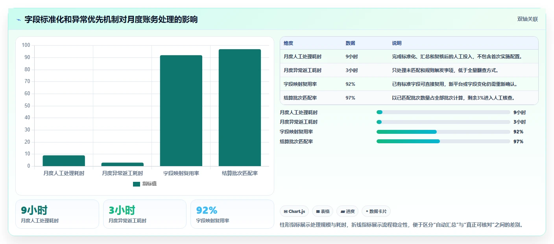Click the 结算批次匹配率 table row name
This screenshot has height=244, width=554.
[x=300, y=98]
